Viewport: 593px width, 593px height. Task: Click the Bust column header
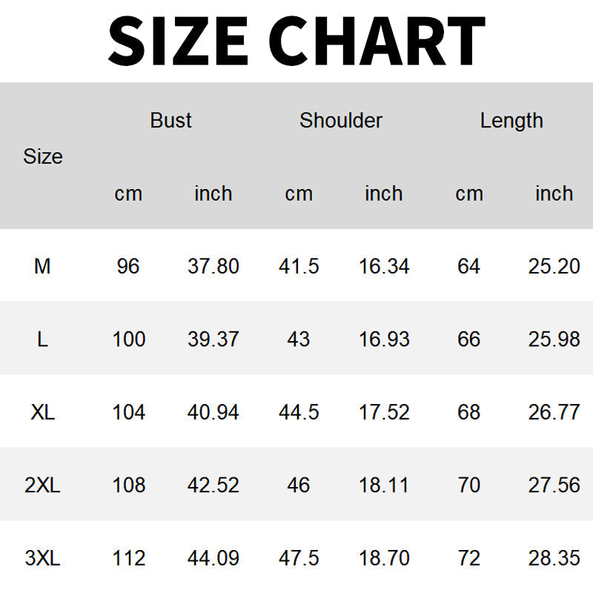click(170, 120)
